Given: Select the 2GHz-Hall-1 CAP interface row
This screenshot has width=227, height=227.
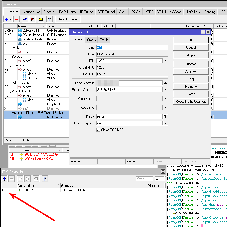Looking at the screenshot, I should 36,31.
